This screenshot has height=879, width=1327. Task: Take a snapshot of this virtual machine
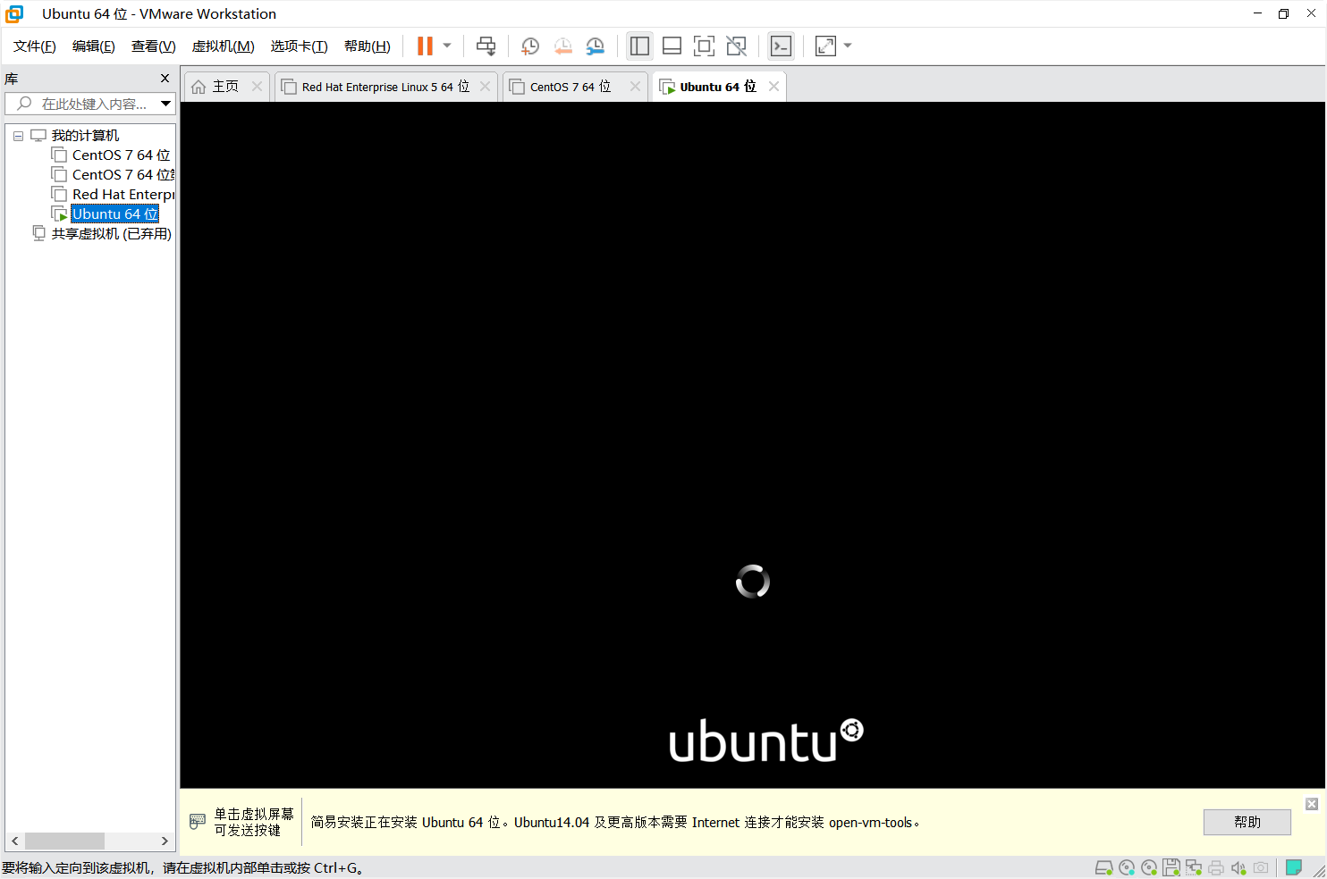(530, 46)
